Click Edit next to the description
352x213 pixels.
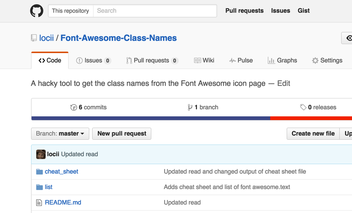(284, 84)
